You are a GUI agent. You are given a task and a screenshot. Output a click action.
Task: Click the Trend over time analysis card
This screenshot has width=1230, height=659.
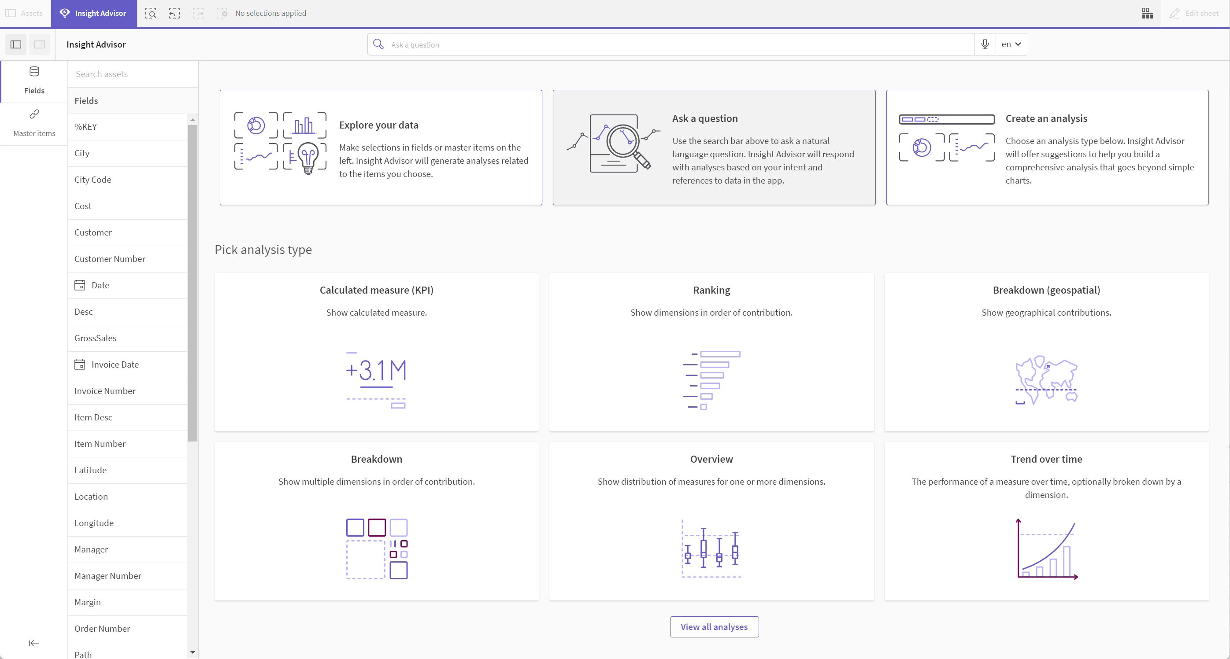pyautogui.click(x=1046, y=519)
